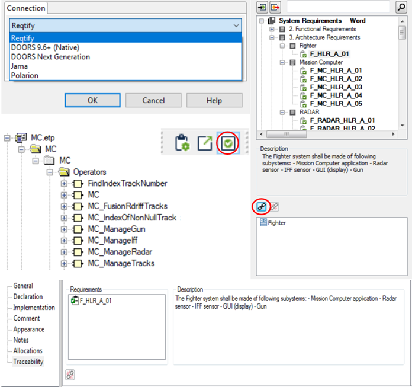Click the MC_ManageIff operator icon
Screen dimensions: 412x387
(x=78, y=241)
